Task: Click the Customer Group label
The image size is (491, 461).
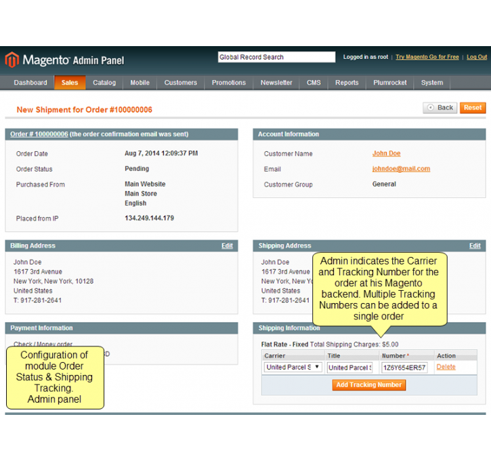Action: (288, 184)
